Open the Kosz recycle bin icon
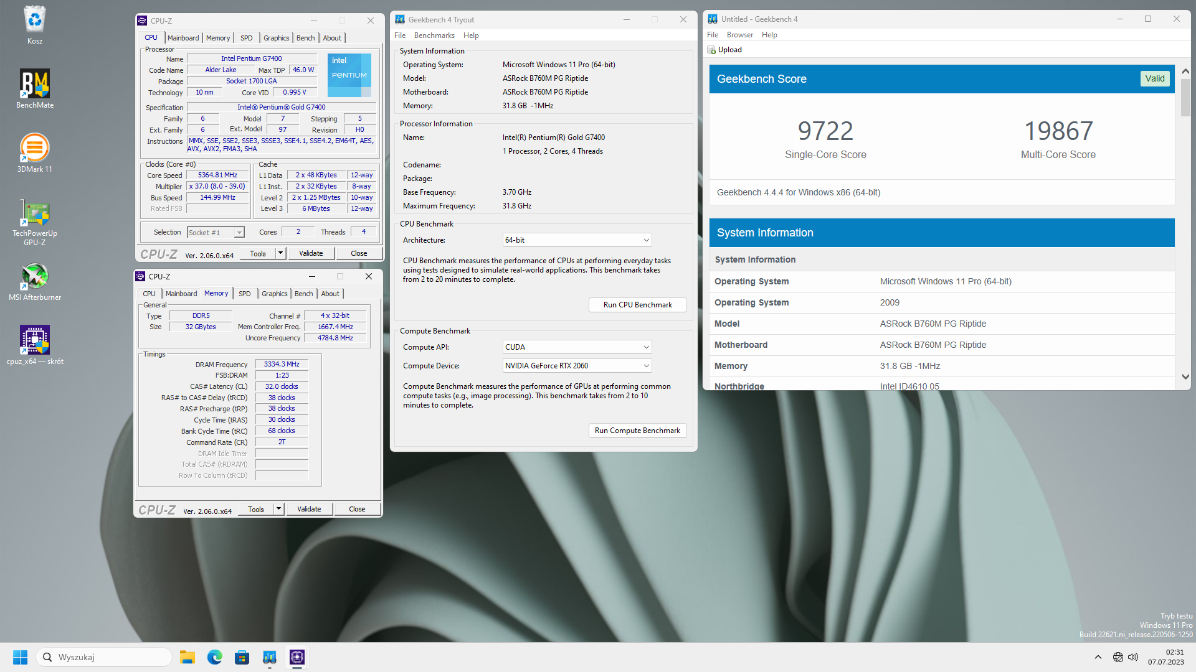Screen dimensions: 1196x672 point(35,25)
